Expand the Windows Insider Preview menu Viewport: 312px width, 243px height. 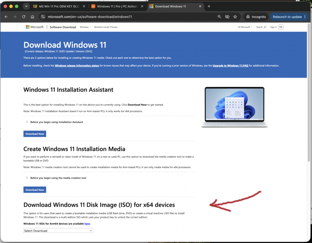tap(107, 27)
